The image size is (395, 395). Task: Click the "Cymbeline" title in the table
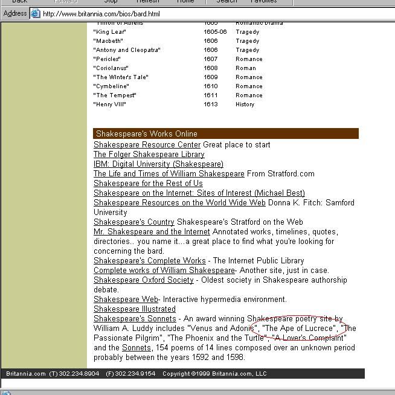111,86
